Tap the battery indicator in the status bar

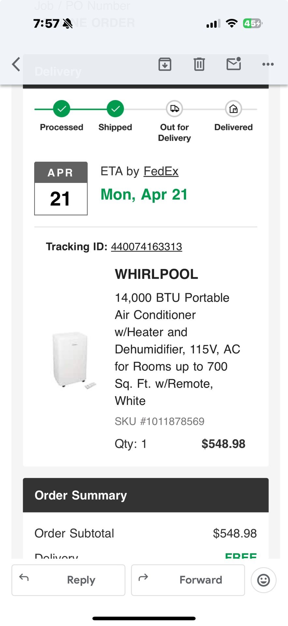(252, 23)
